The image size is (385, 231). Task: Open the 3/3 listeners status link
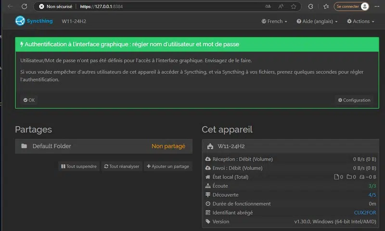pyautogui.click(x=372, y=186)
